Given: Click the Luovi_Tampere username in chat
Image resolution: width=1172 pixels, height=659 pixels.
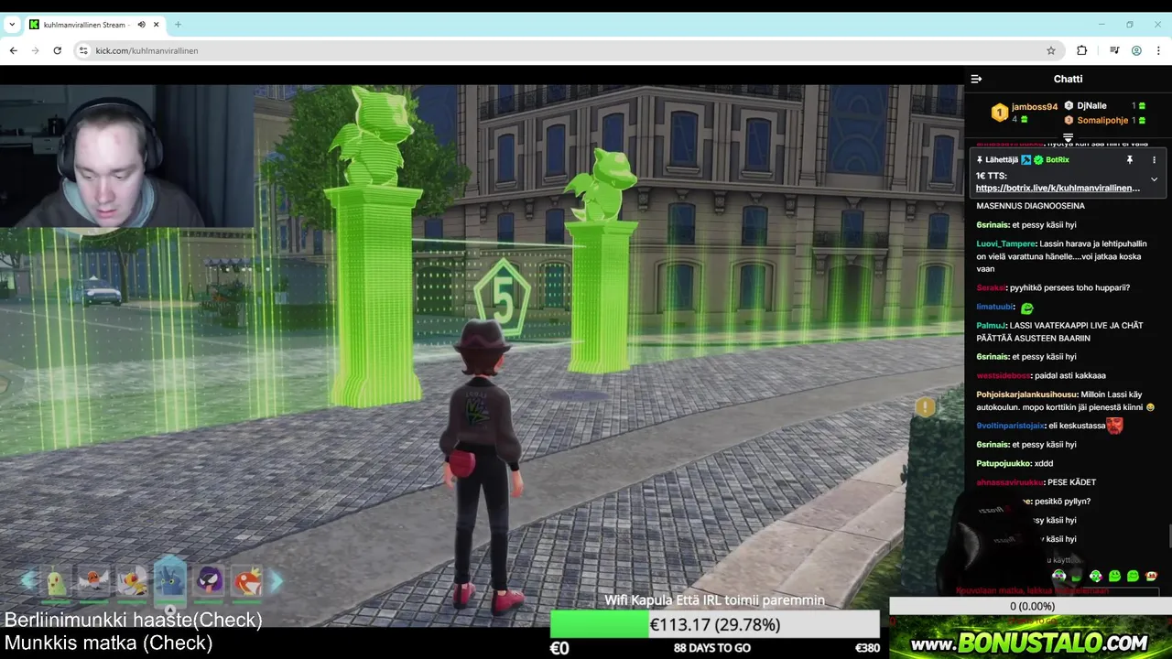Looking at the screenshot, I should coord(1005,243).
